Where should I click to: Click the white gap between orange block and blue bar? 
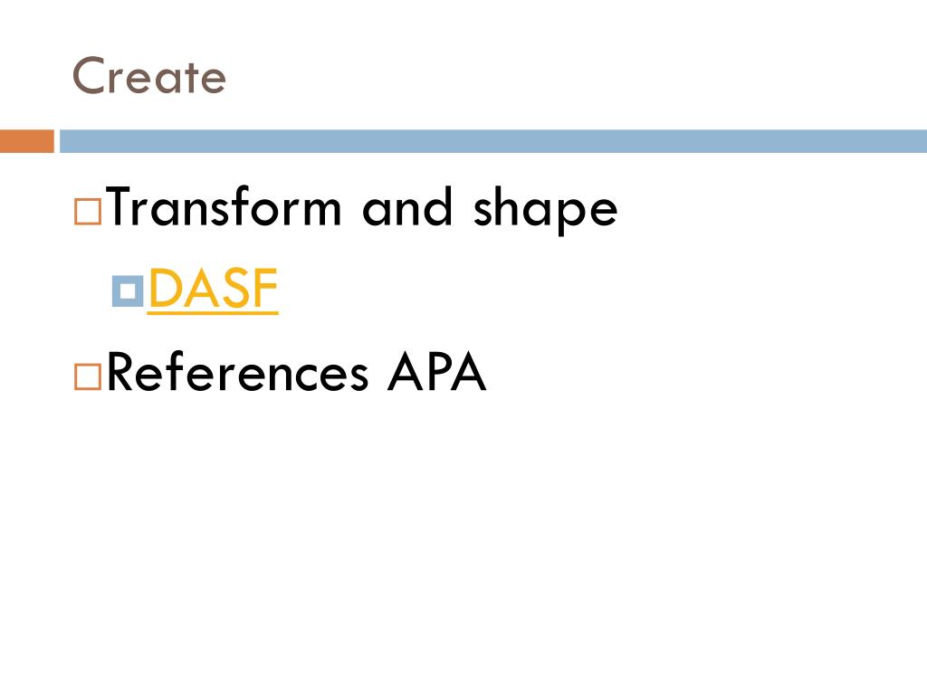(x=57, y=141)
